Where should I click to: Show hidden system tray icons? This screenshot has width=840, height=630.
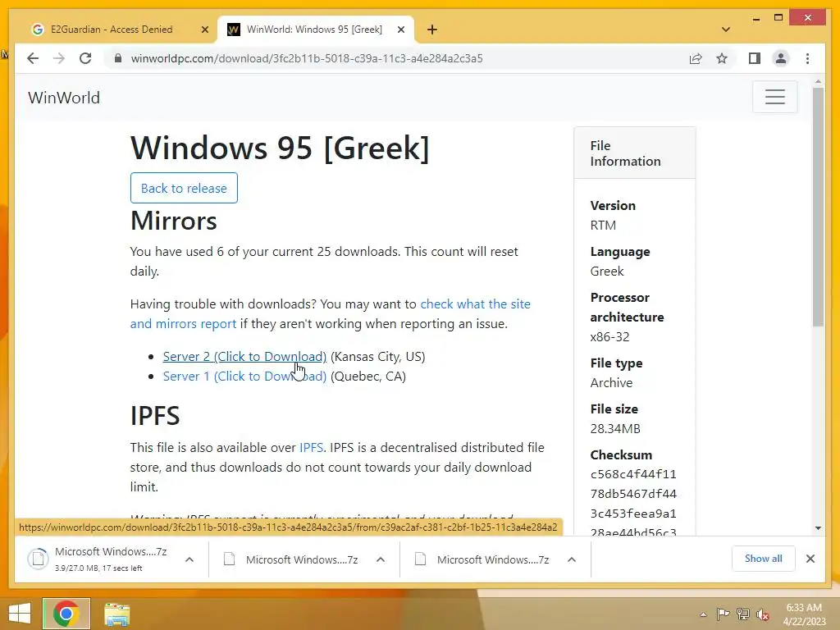point(703,614)
